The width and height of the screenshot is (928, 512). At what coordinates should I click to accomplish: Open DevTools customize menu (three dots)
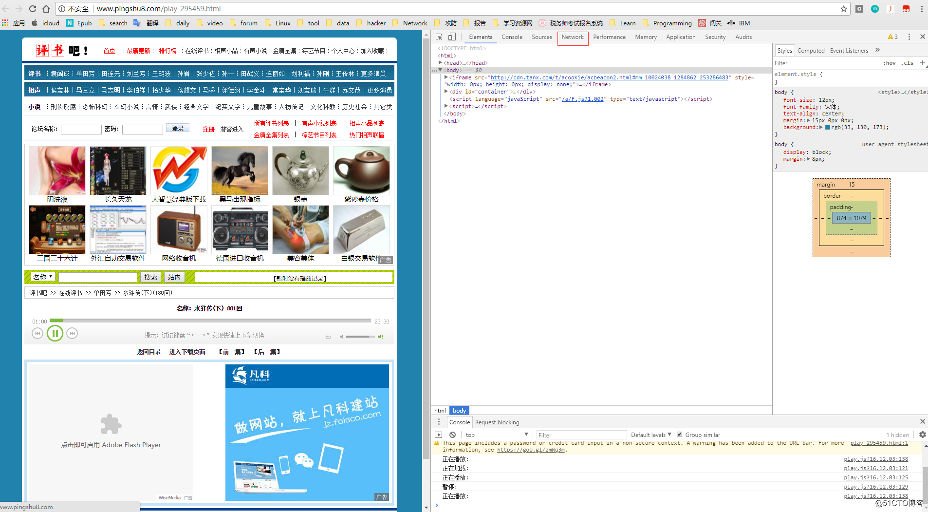point(909,37)
